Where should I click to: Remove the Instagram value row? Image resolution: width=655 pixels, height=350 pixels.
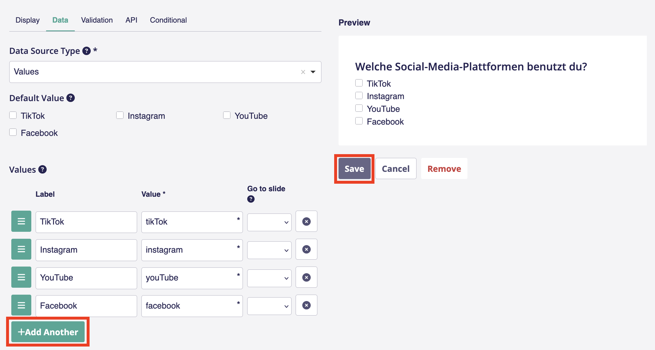point(306,249)
